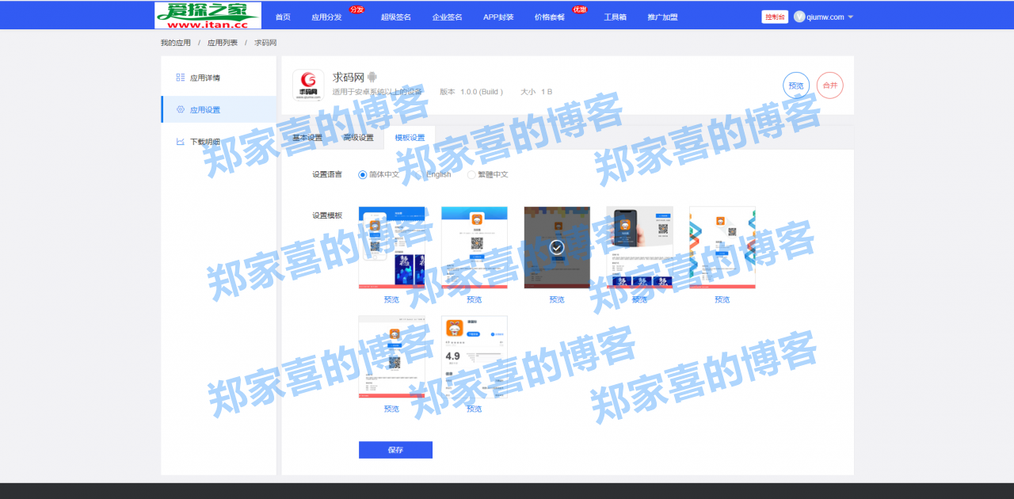Click the 版本 1.0.0 (Build) text
The width and height of the screenshot is (1014, 499).
coord(471,92)
